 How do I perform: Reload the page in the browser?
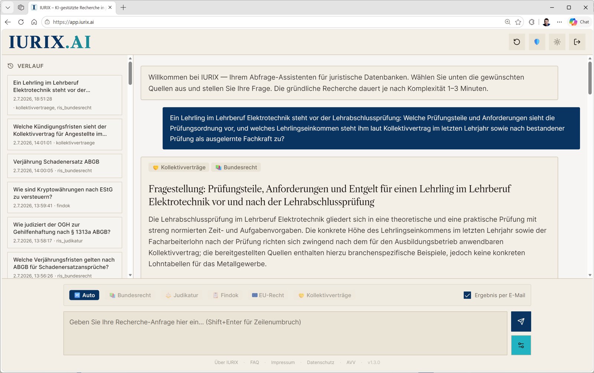(x=21, y=22)
